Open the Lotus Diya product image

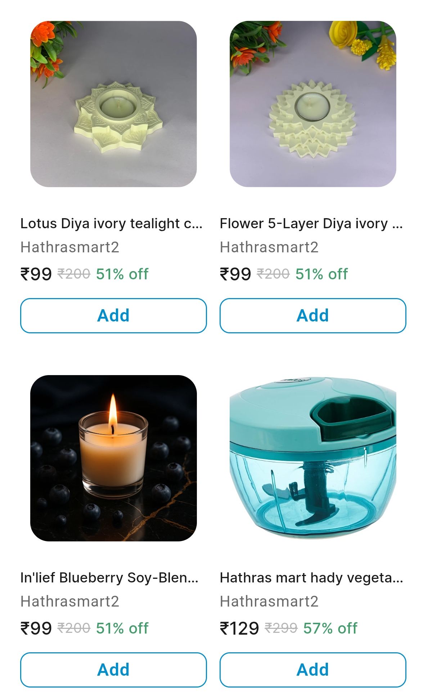[x=113, y=104]
